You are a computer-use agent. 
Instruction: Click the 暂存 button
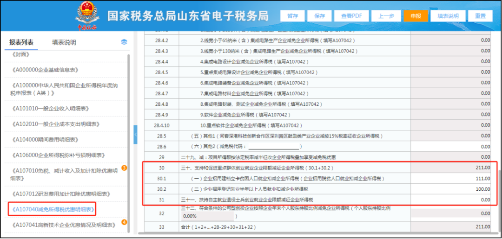pos(292,16)
